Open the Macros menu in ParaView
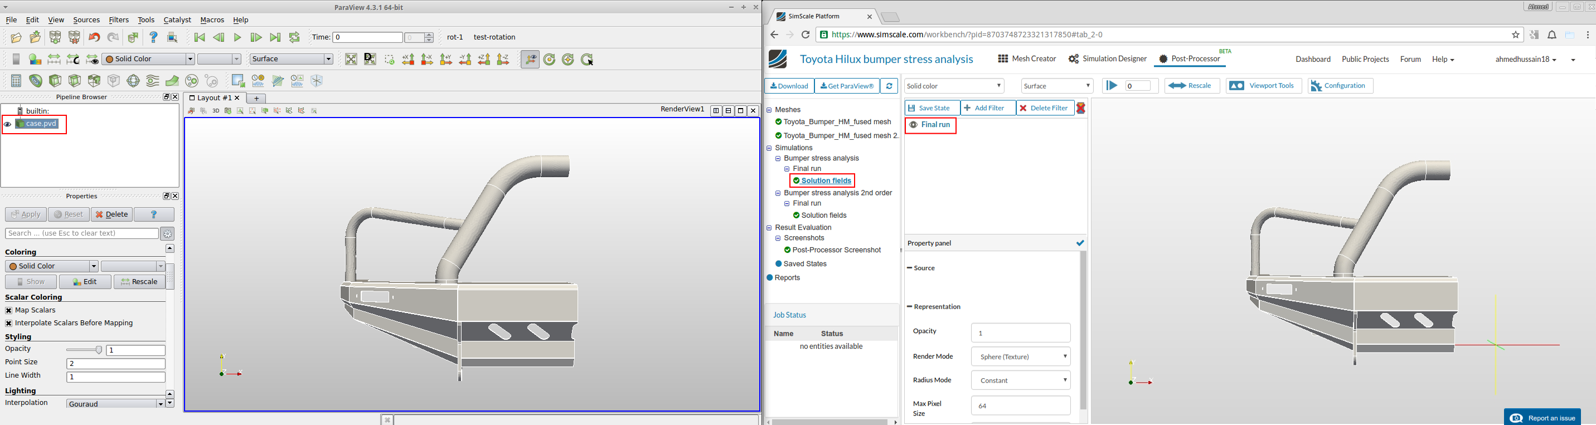The width and height of the screenshot is (1596, 425). coord(212,21)
